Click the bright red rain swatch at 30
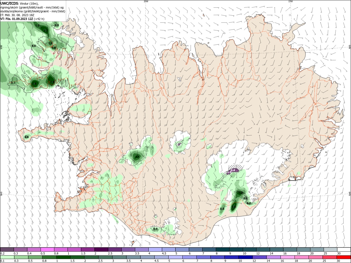This screenshot has width=351, height=263. (x=344, y=257)
